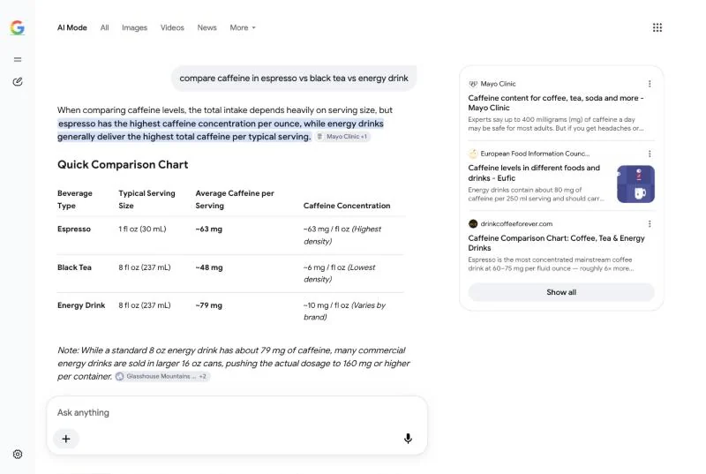Click the Typical Serving Size column header
The height and width of the screenshot is (474, 706).
[146, 199]
